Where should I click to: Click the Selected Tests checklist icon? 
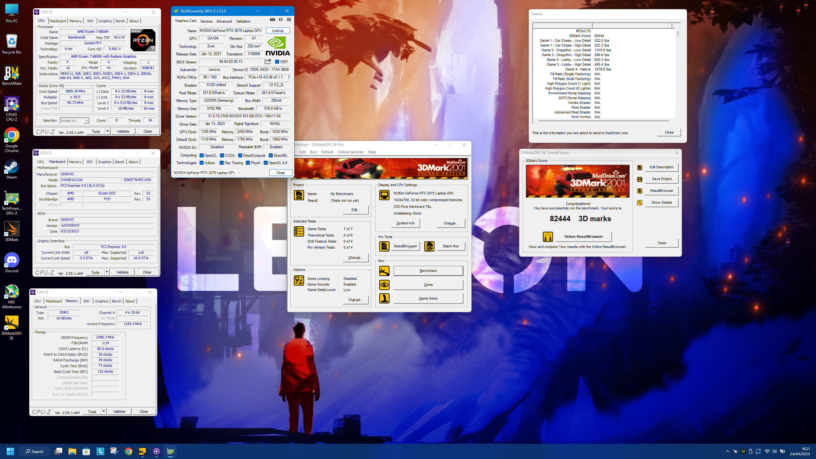(x=299, y=231)
